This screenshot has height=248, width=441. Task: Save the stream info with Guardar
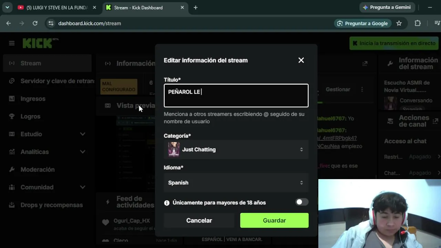click(x=274, y=220)
